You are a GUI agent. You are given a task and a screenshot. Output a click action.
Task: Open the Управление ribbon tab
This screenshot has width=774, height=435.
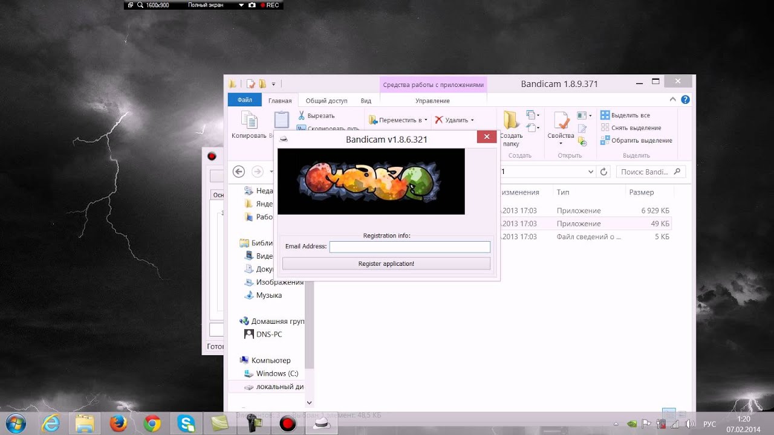(433, 101)
